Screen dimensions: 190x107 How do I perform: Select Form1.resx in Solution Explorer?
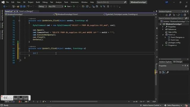(x=175, y=40)
